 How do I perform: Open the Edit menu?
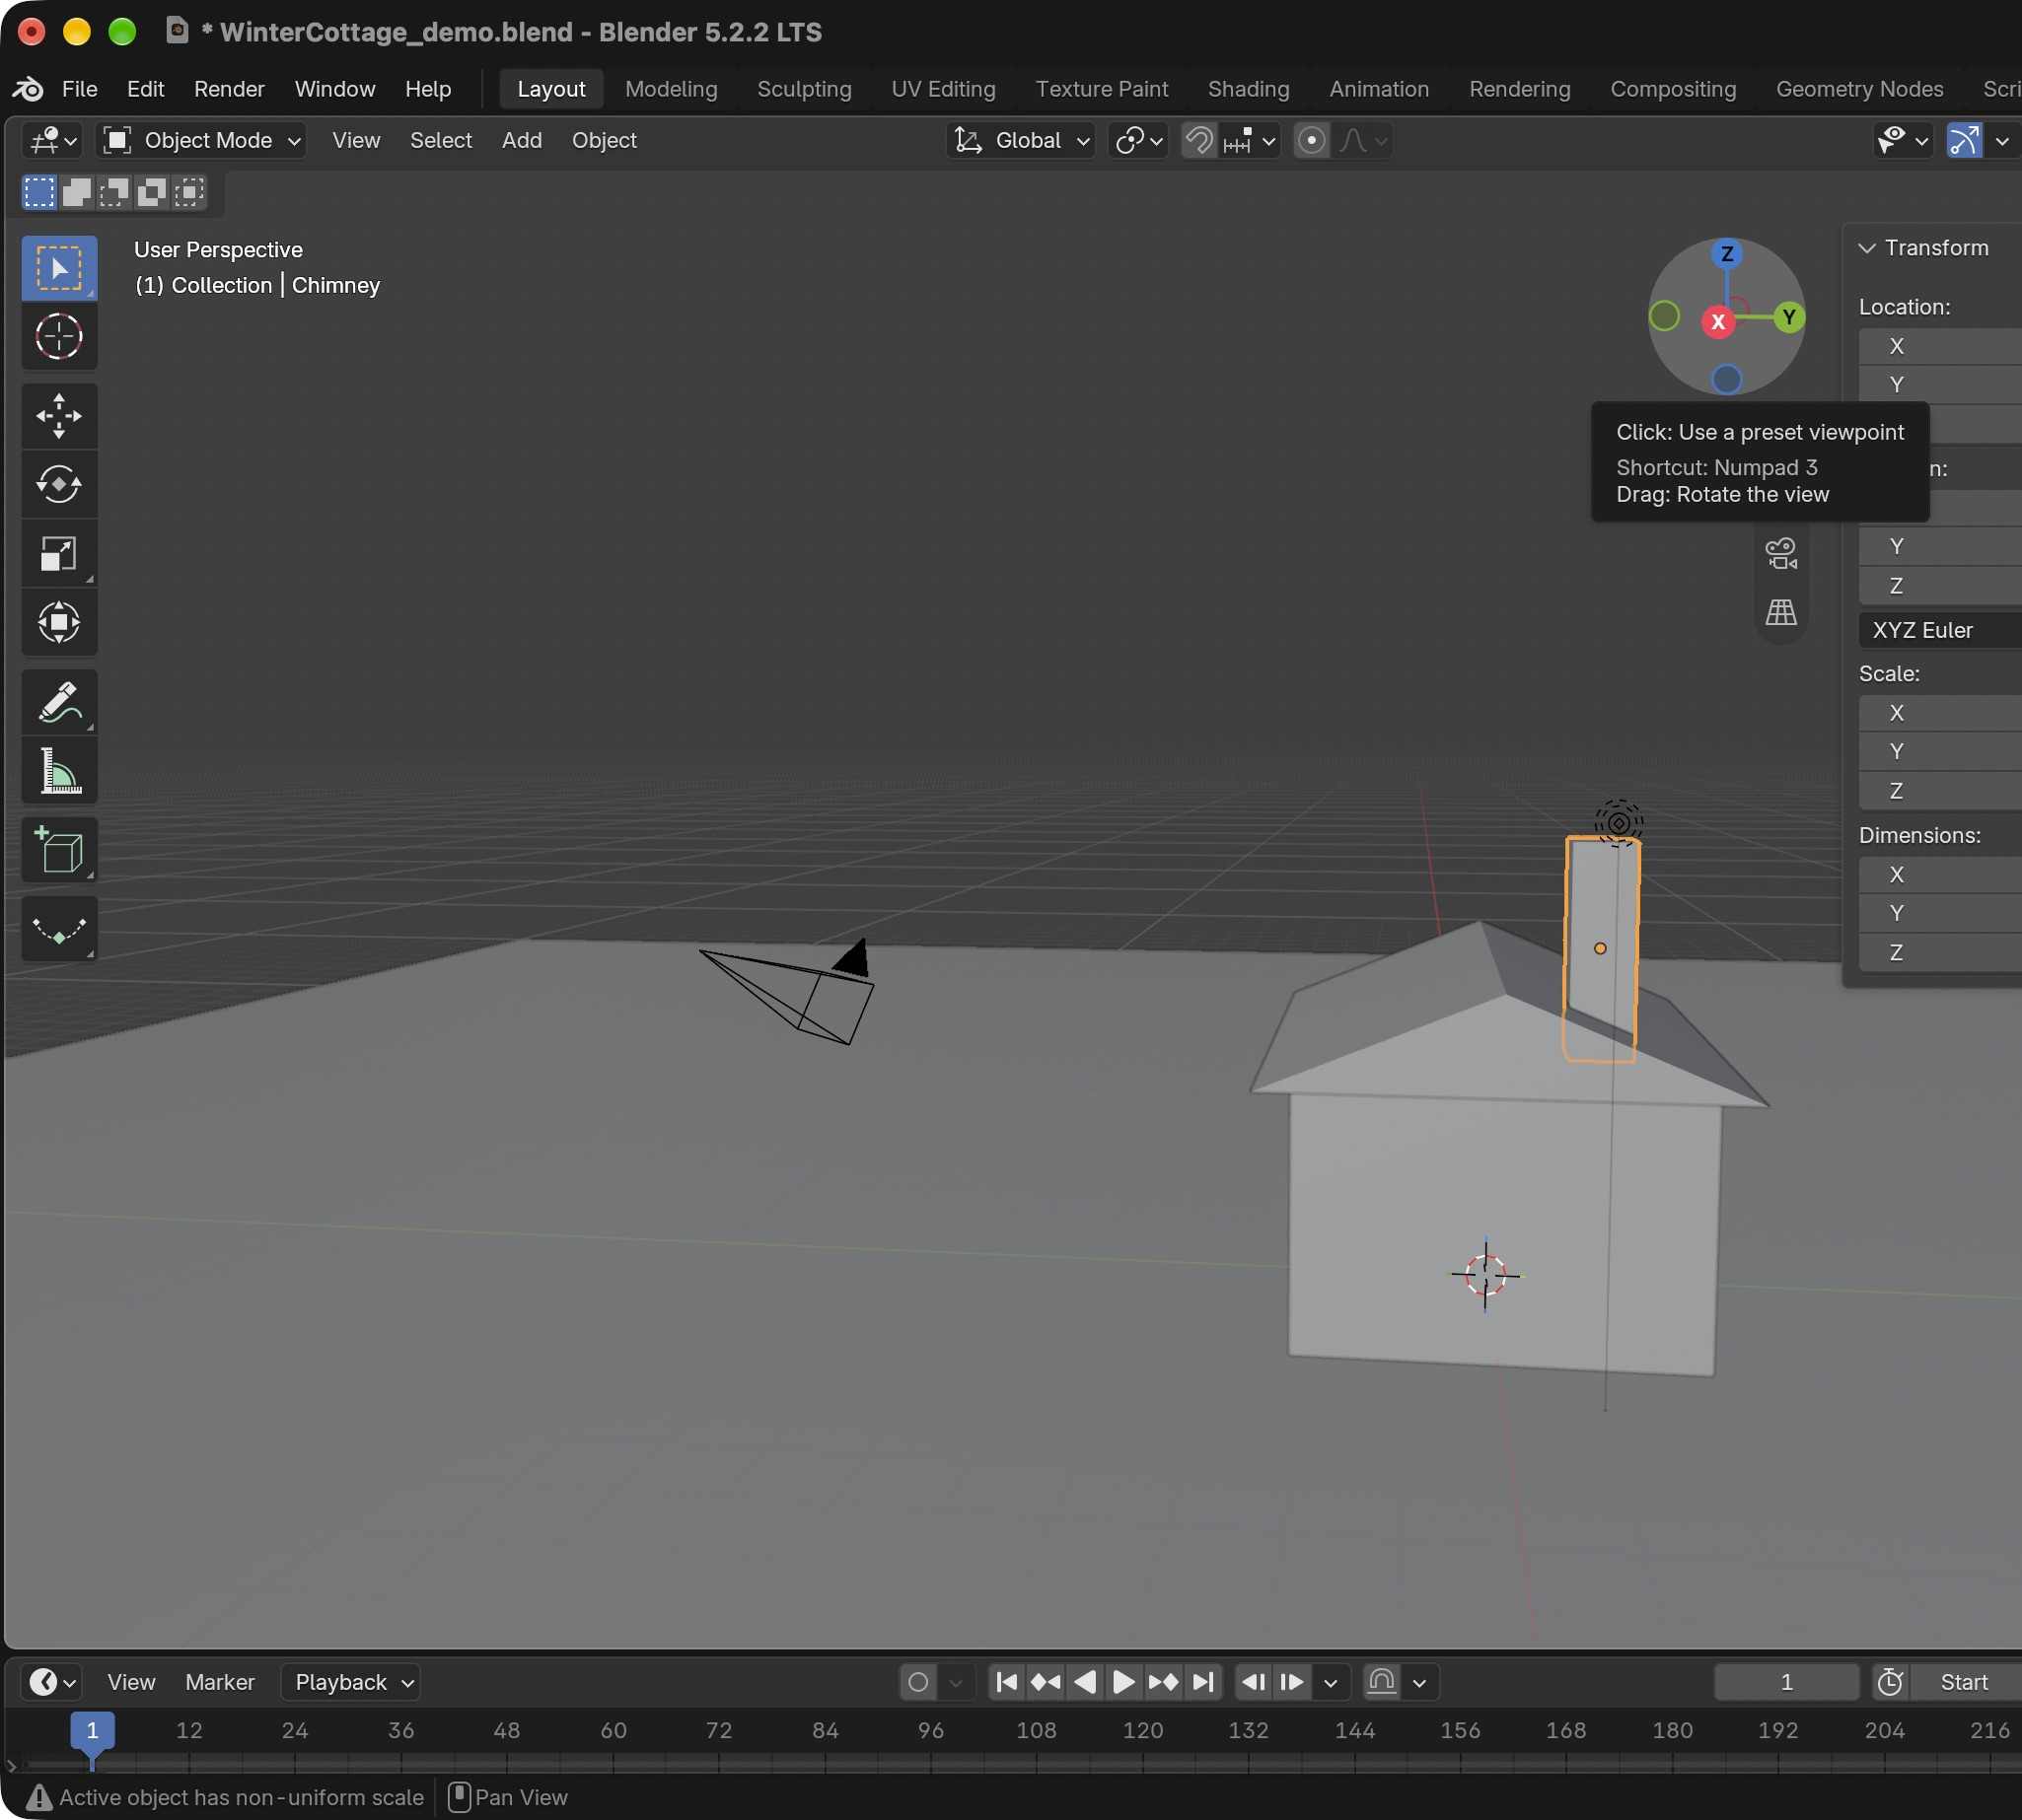click(x=145, y=89)
